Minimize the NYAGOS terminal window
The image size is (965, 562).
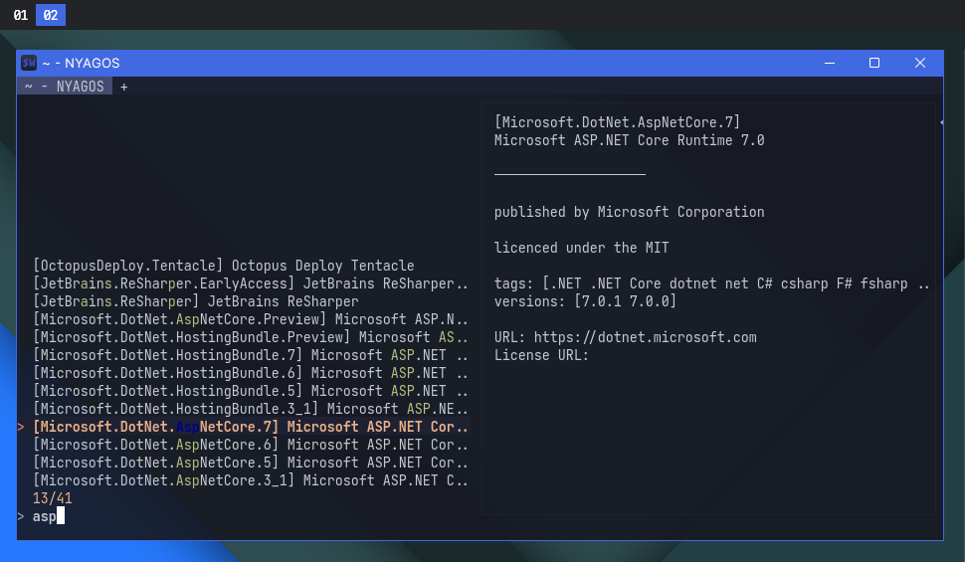tap(829, 63)
